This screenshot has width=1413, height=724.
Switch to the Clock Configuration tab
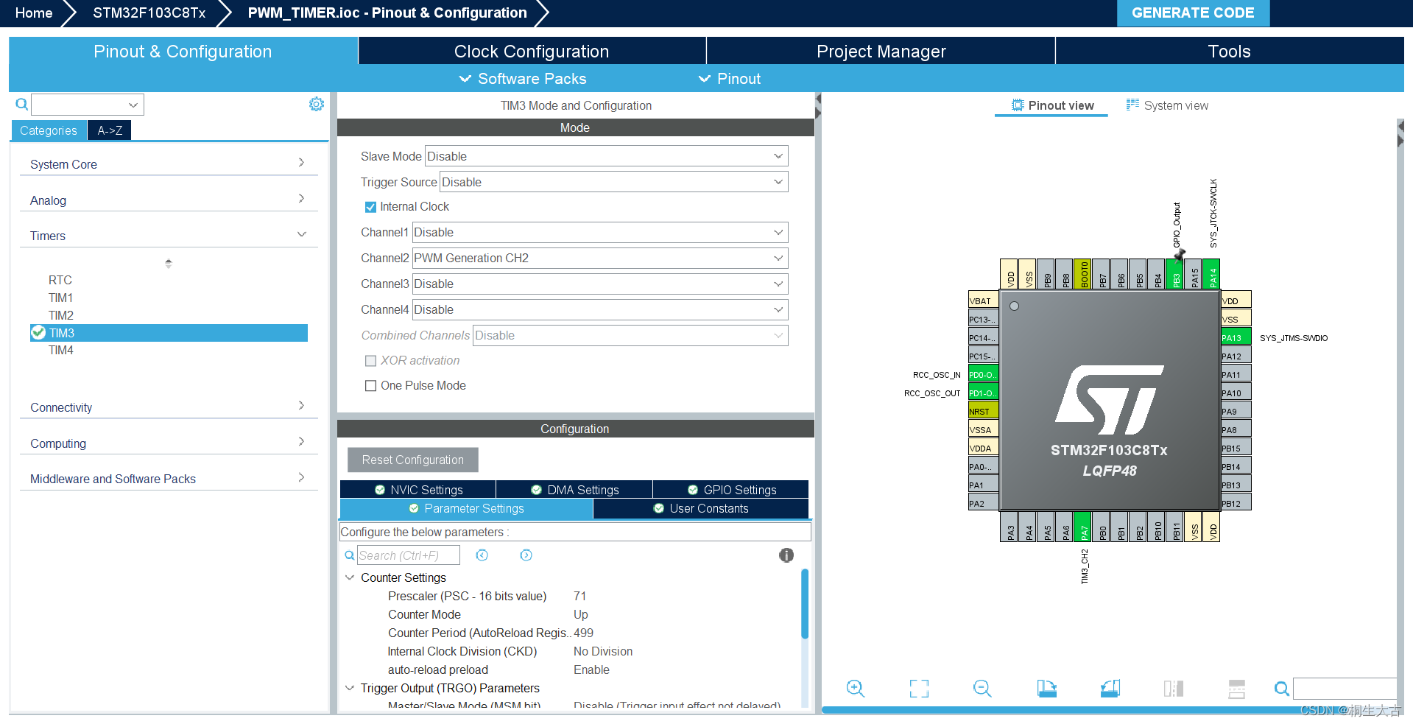tap(532, 51)
